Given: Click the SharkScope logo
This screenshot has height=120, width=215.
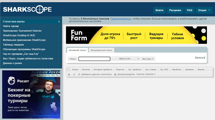Looking at the screenshot, I should point(27,9).
